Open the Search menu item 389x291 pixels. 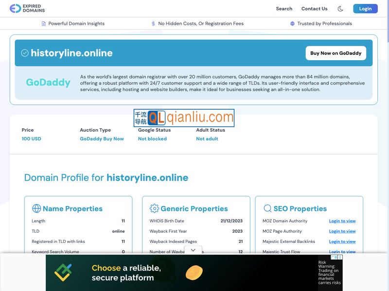[284, 9]
